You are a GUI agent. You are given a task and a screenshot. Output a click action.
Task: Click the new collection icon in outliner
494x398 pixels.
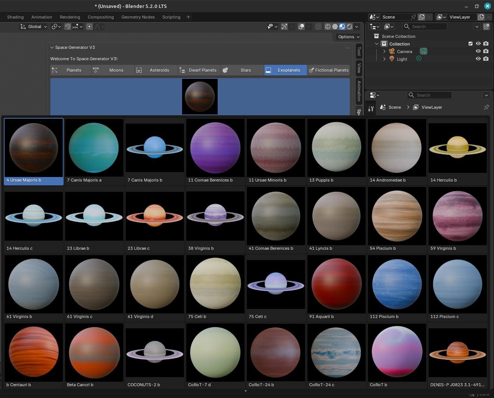(486, 27)
